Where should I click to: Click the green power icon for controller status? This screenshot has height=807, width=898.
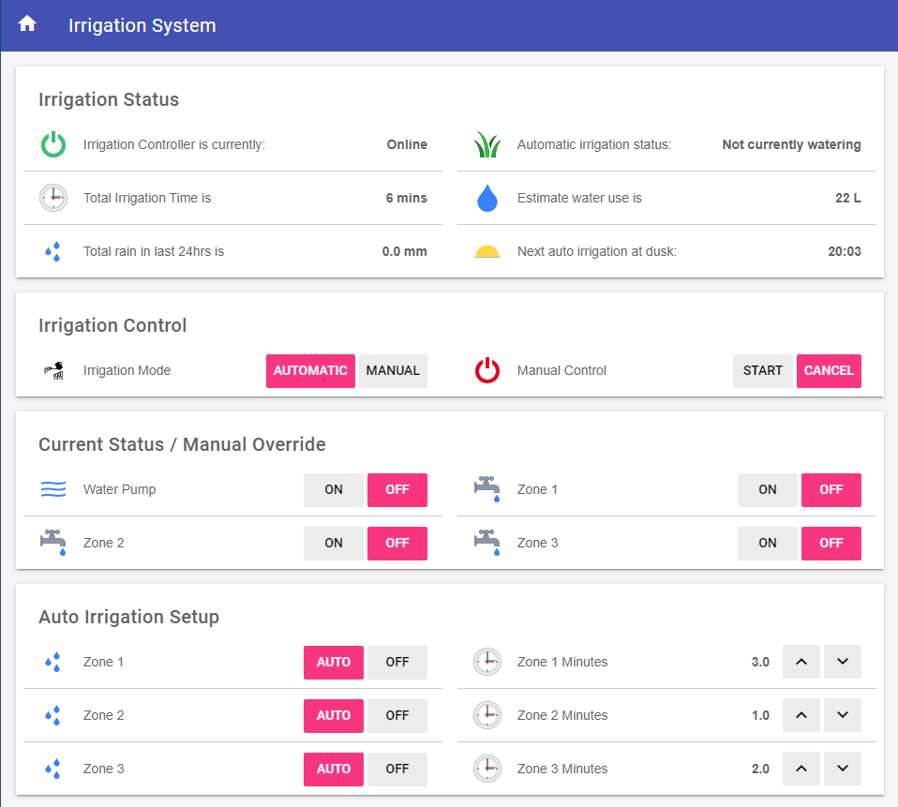[x=53, y=144]
